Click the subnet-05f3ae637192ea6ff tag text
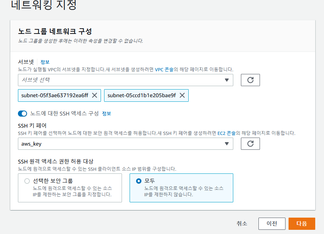 click(55, 95)
